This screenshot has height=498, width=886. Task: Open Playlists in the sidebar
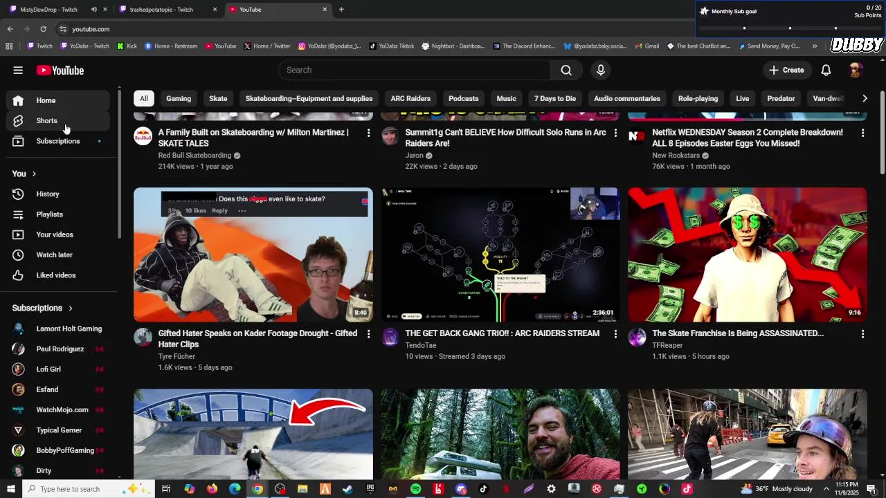[x=58, y=214]
